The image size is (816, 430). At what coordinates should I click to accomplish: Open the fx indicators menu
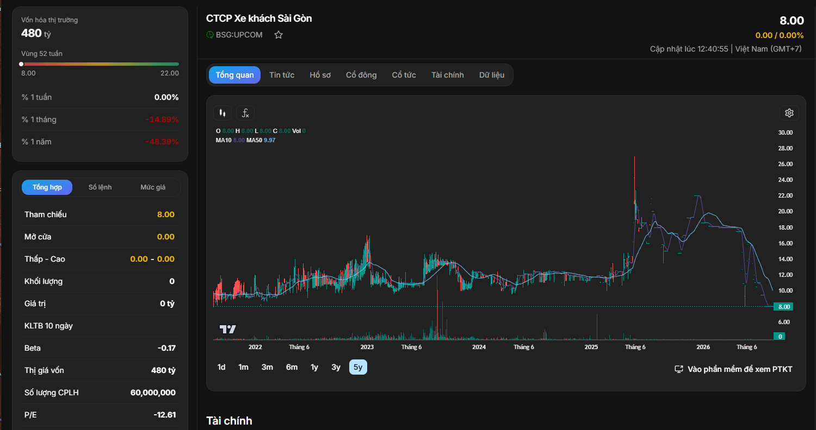point(245,113)
